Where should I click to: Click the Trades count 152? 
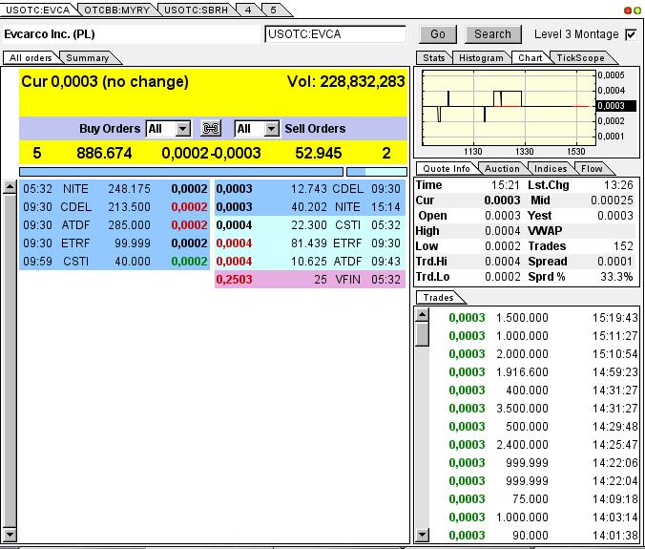[623, 246]
